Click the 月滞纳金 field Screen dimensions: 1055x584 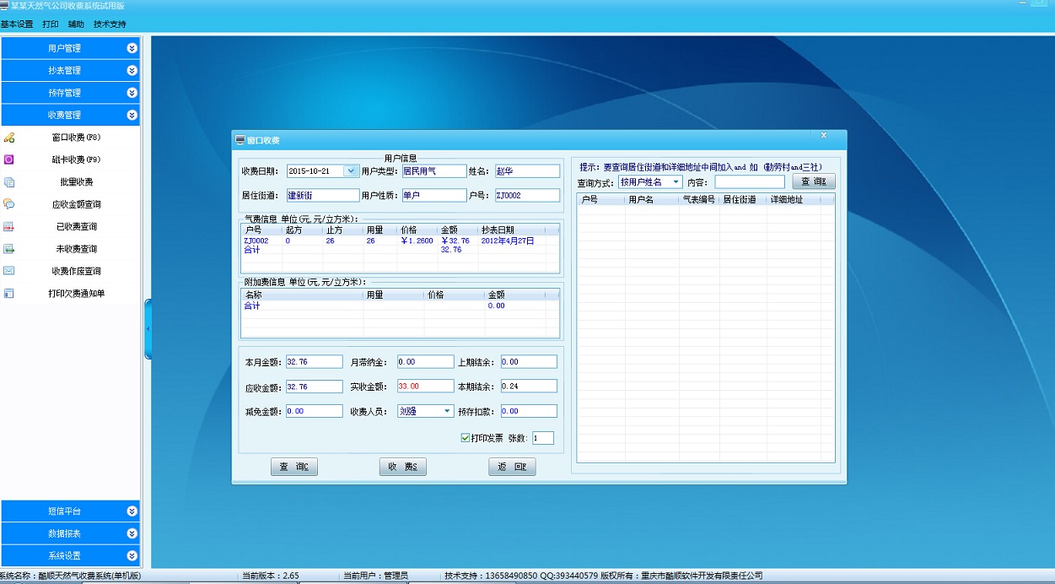click(x=425, y=362)
